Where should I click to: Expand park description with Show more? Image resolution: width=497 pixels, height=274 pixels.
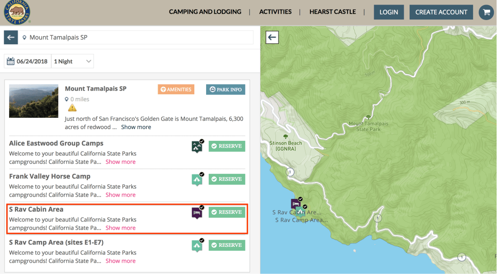click(136, 127)
